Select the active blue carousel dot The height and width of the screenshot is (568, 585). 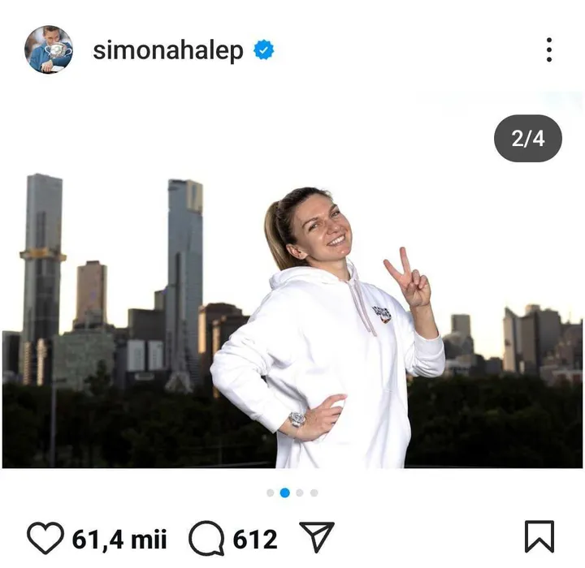point(284,493)
